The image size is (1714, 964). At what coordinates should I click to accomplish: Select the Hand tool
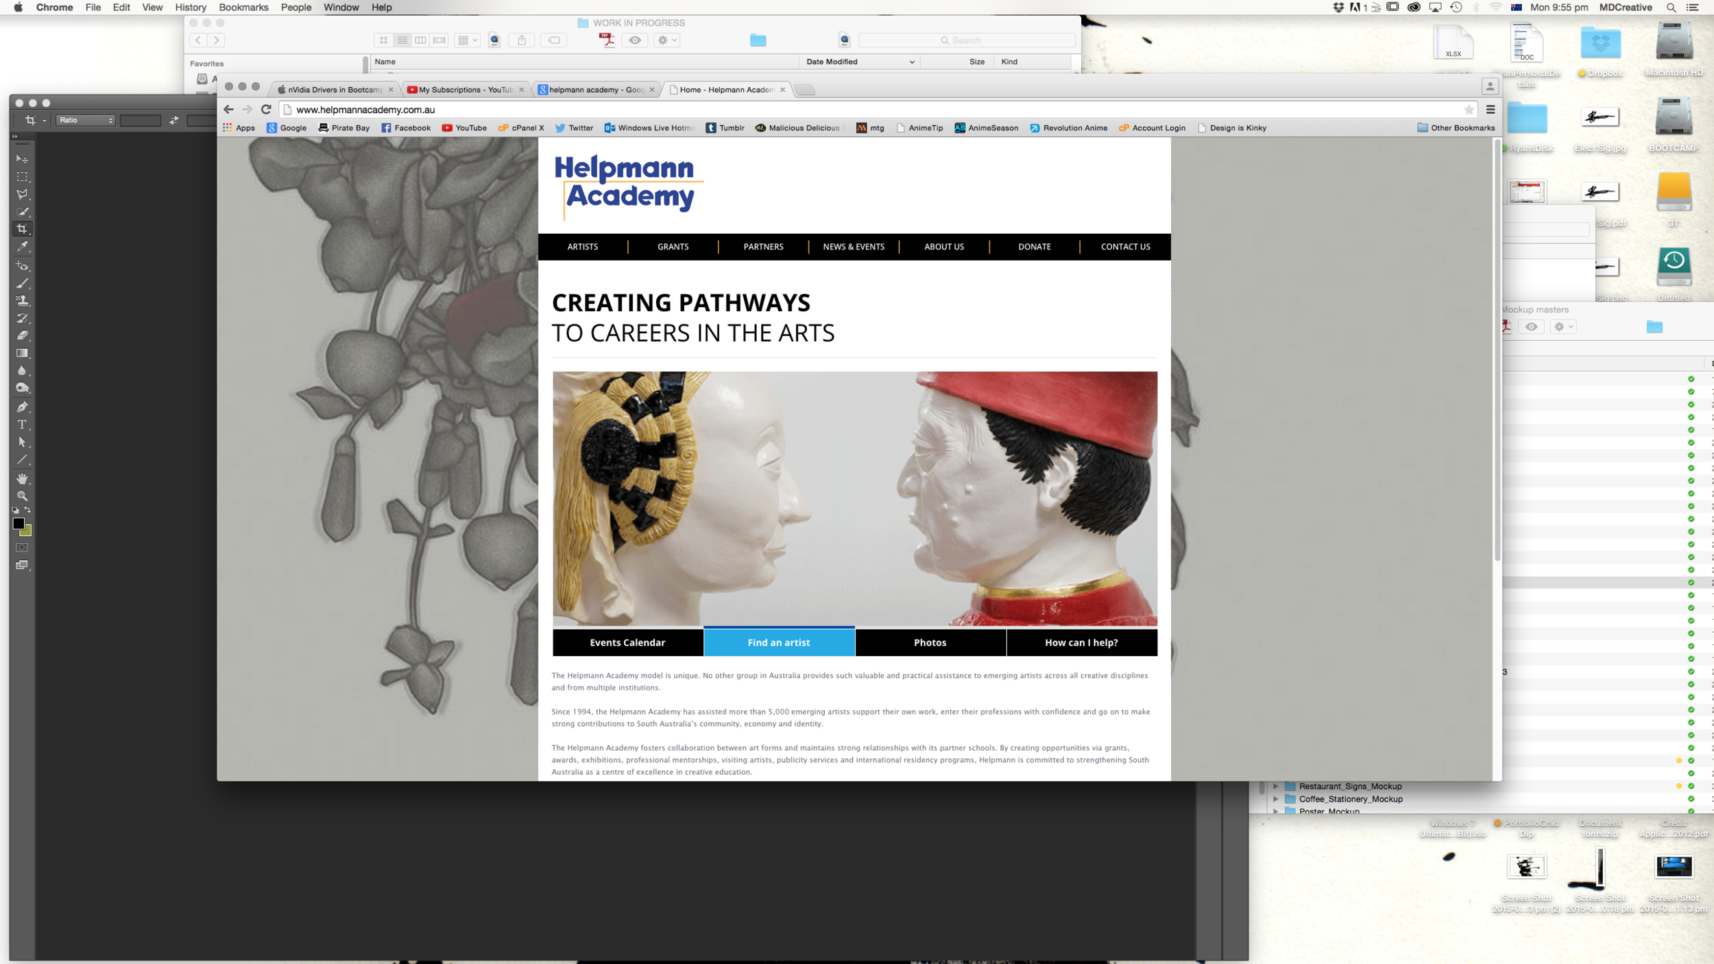pyautogui.click(x=22, y=478)
